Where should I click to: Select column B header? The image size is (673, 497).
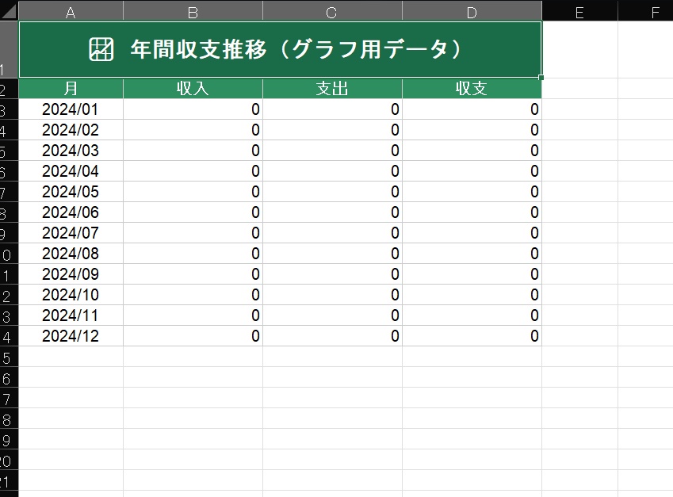193,11
